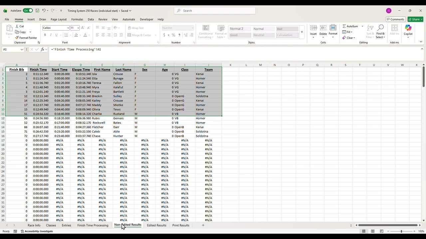Screen dimensions: 426x239
Task: Add a new sheet with plus button
Action: tap(203, 225)
